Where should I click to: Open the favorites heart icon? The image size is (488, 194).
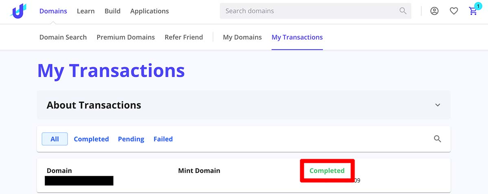tap(454, 11)
